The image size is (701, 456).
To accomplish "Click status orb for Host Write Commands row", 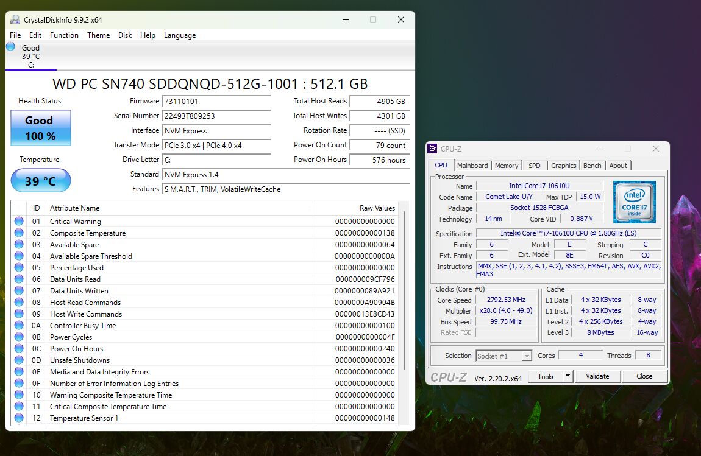I will (x=19, y=314).
